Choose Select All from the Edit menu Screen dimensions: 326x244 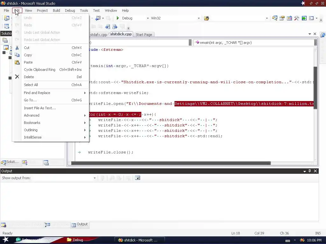[51, 85]
